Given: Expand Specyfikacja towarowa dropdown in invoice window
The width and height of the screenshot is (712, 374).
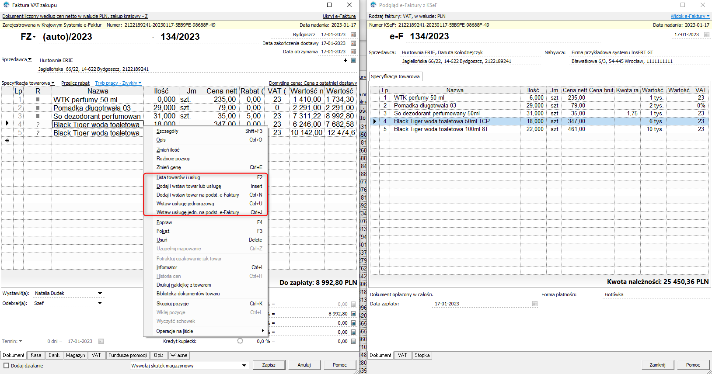Looking at the screenshot, I should point(53,83).
